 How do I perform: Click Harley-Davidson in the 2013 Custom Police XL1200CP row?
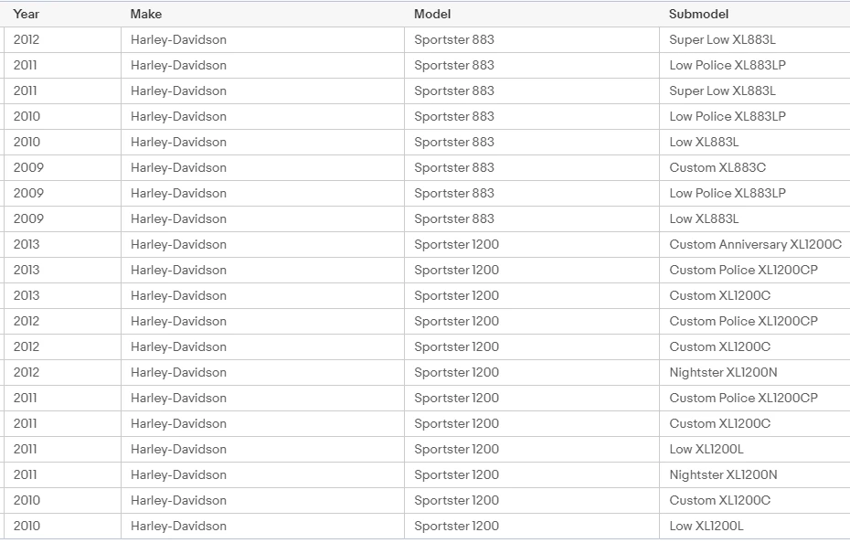point(178,271)
